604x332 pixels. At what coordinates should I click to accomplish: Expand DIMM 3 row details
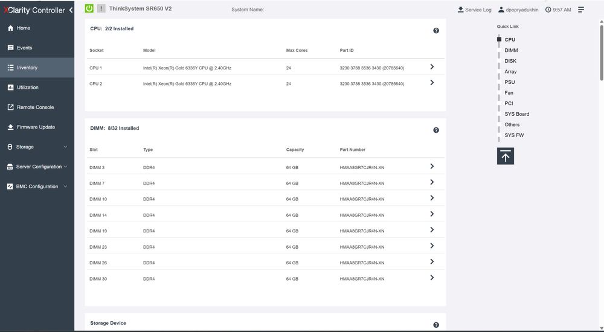(432, 167)
